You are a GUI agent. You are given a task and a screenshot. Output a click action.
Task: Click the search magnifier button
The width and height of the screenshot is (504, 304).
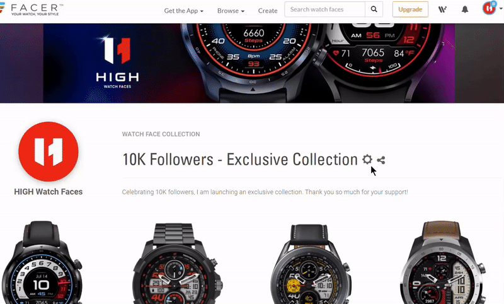click(x=374, y=9)
